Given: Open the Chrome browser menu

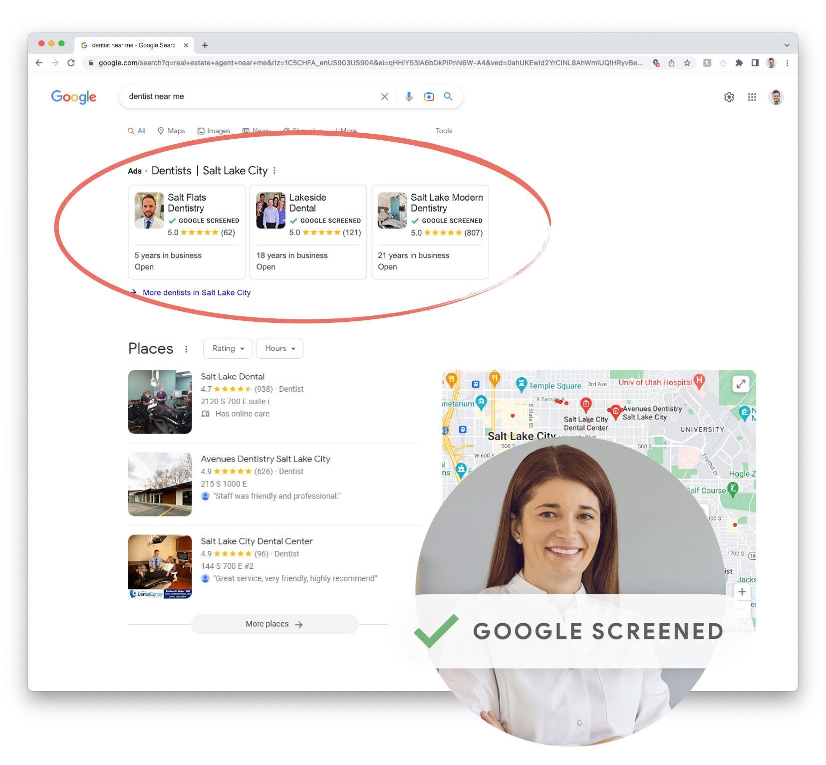Looking at the screenshot, I should 787,63.
